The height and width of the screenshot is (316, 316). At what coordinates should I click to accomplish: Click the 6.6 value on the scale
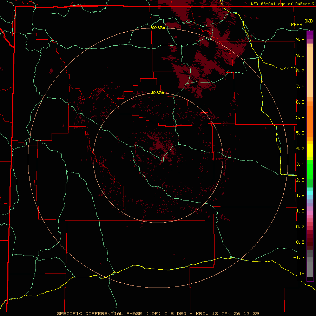[300, 102]
